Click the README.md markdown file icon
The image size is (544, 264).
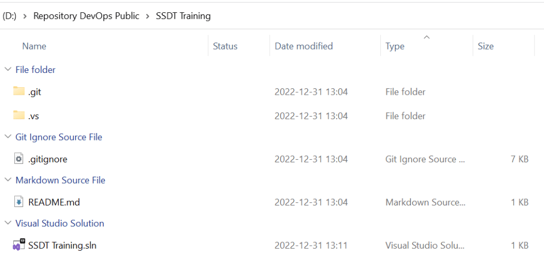pyautogui.click(x=19, y=202)
